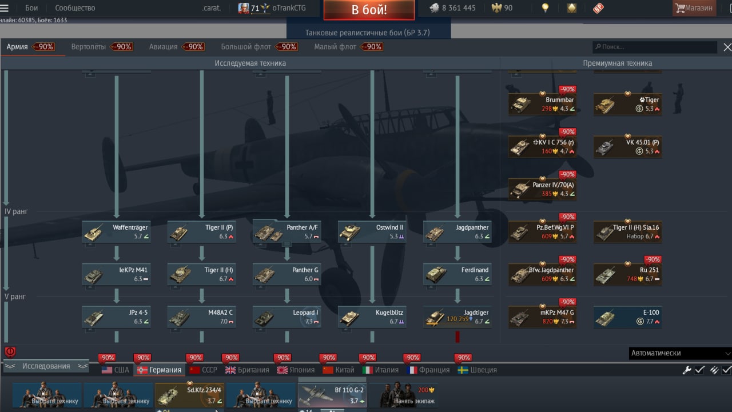Screen dimensions: 732x412
Task: Select premium Brummbär vehicle
Action: click(543, 104)
